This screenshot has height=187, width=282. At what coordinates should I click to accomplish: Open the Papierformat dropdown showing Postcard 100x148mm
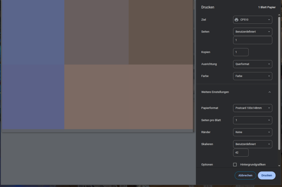pos(253,108)
